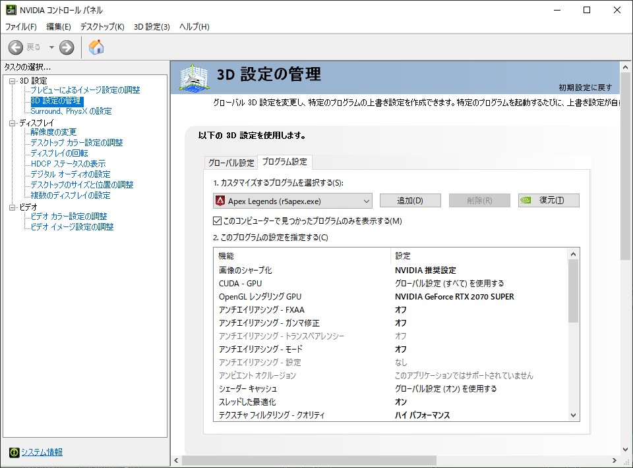The height and width of the screenshot is (468, 633).
Task: Switch to the グローバル設定 tab
Action: point(231,163)
